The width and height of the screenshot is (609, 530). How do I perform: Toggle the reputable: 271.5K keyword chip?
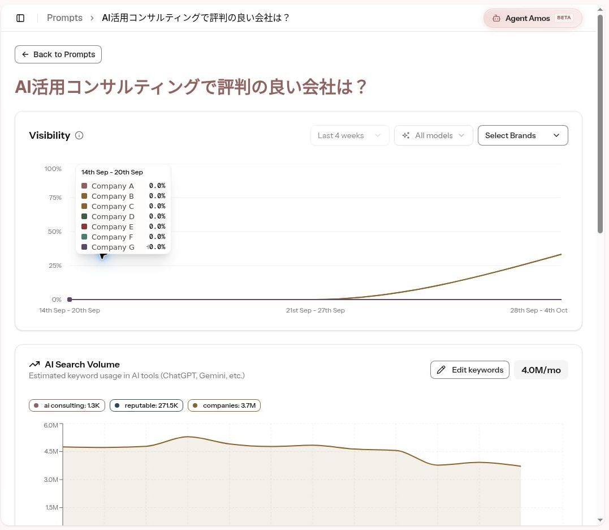[146, 405]
